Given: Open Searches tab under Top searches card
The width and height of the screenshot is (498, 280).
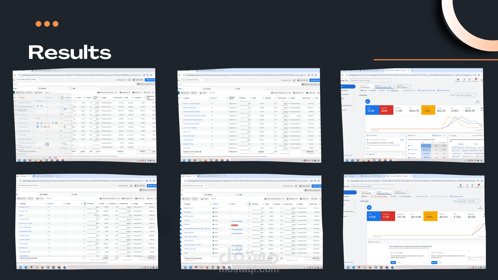Looking at the screenshot, I should [461, 144].
